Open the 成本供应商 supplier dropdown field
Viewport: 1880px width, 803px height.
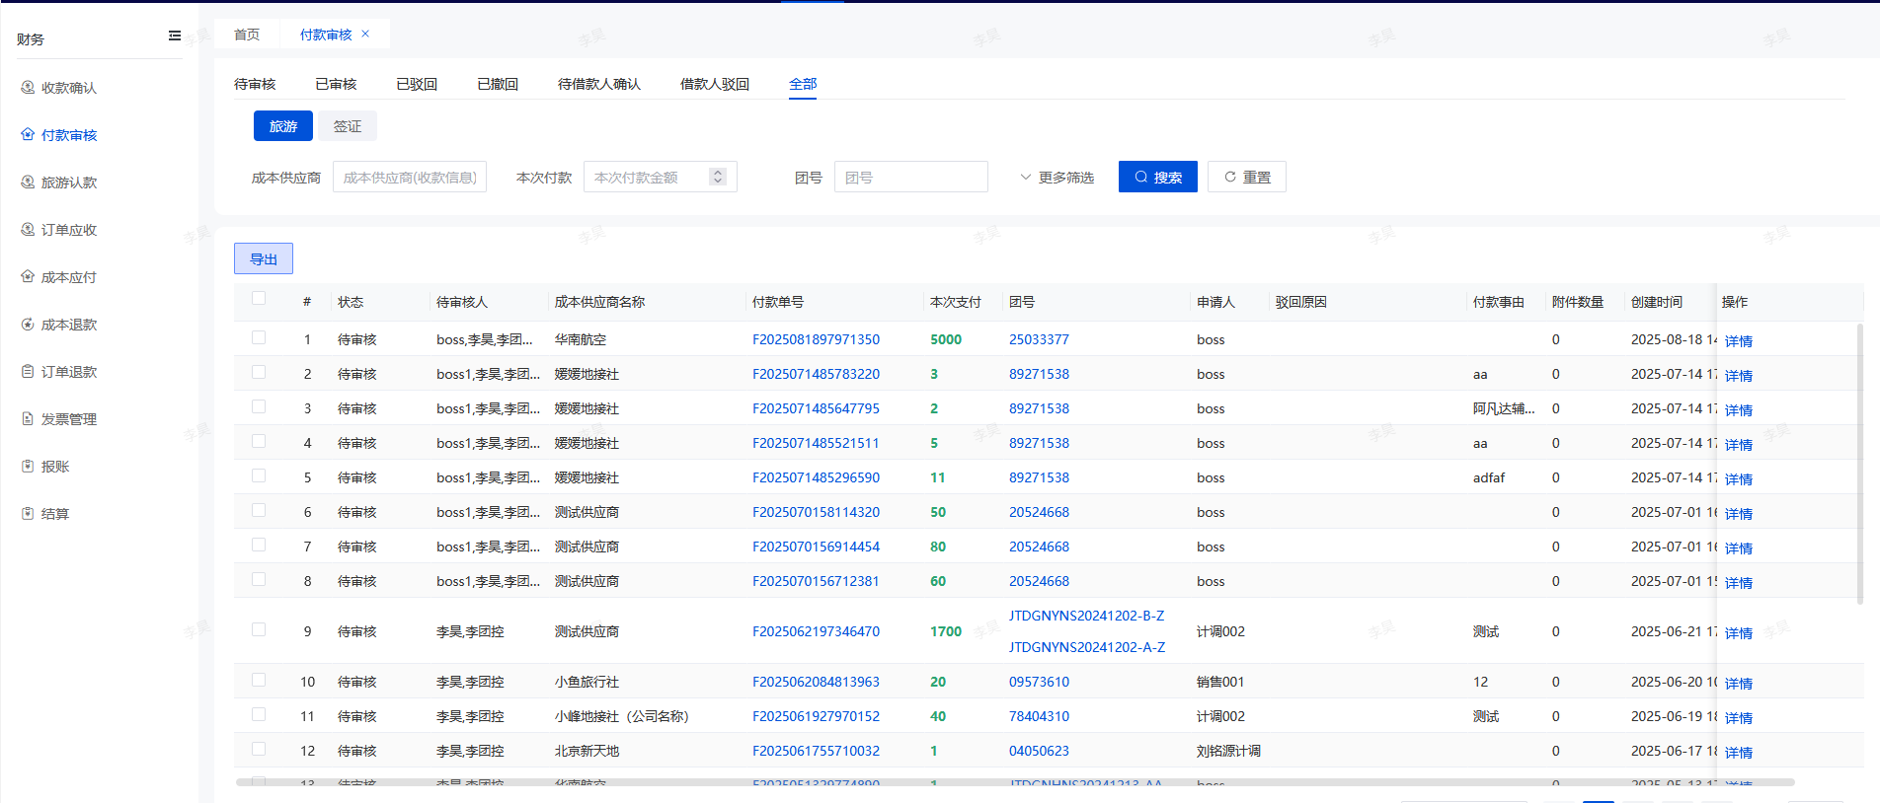pyautogui.click(x=410, y=178)
